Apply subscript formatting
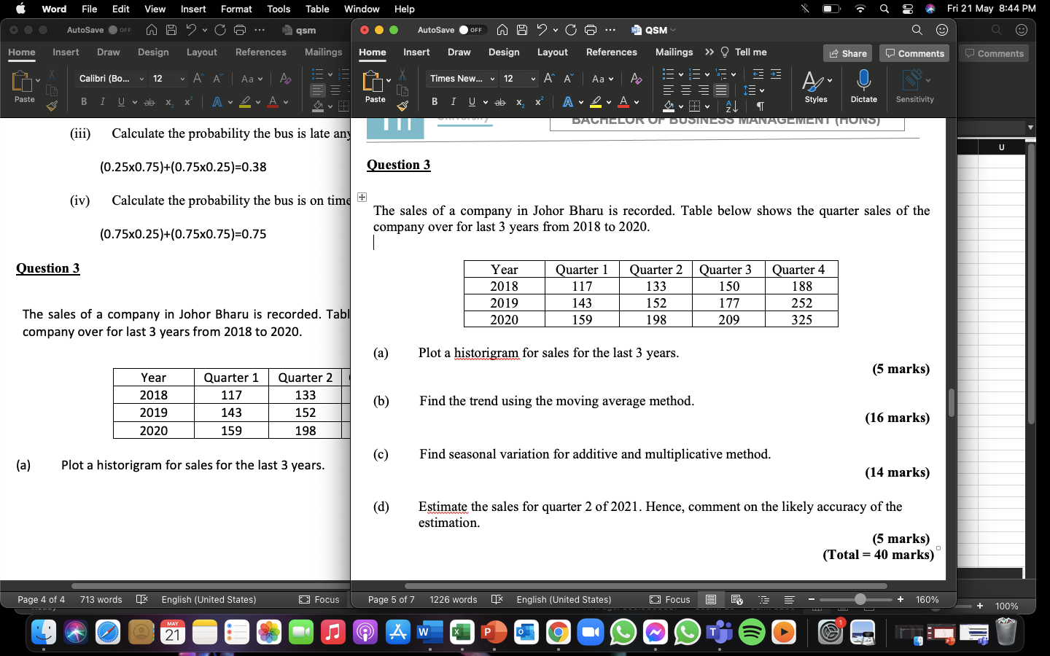The width and height of the screenshot is (1050, 656). tap(519, 103)
